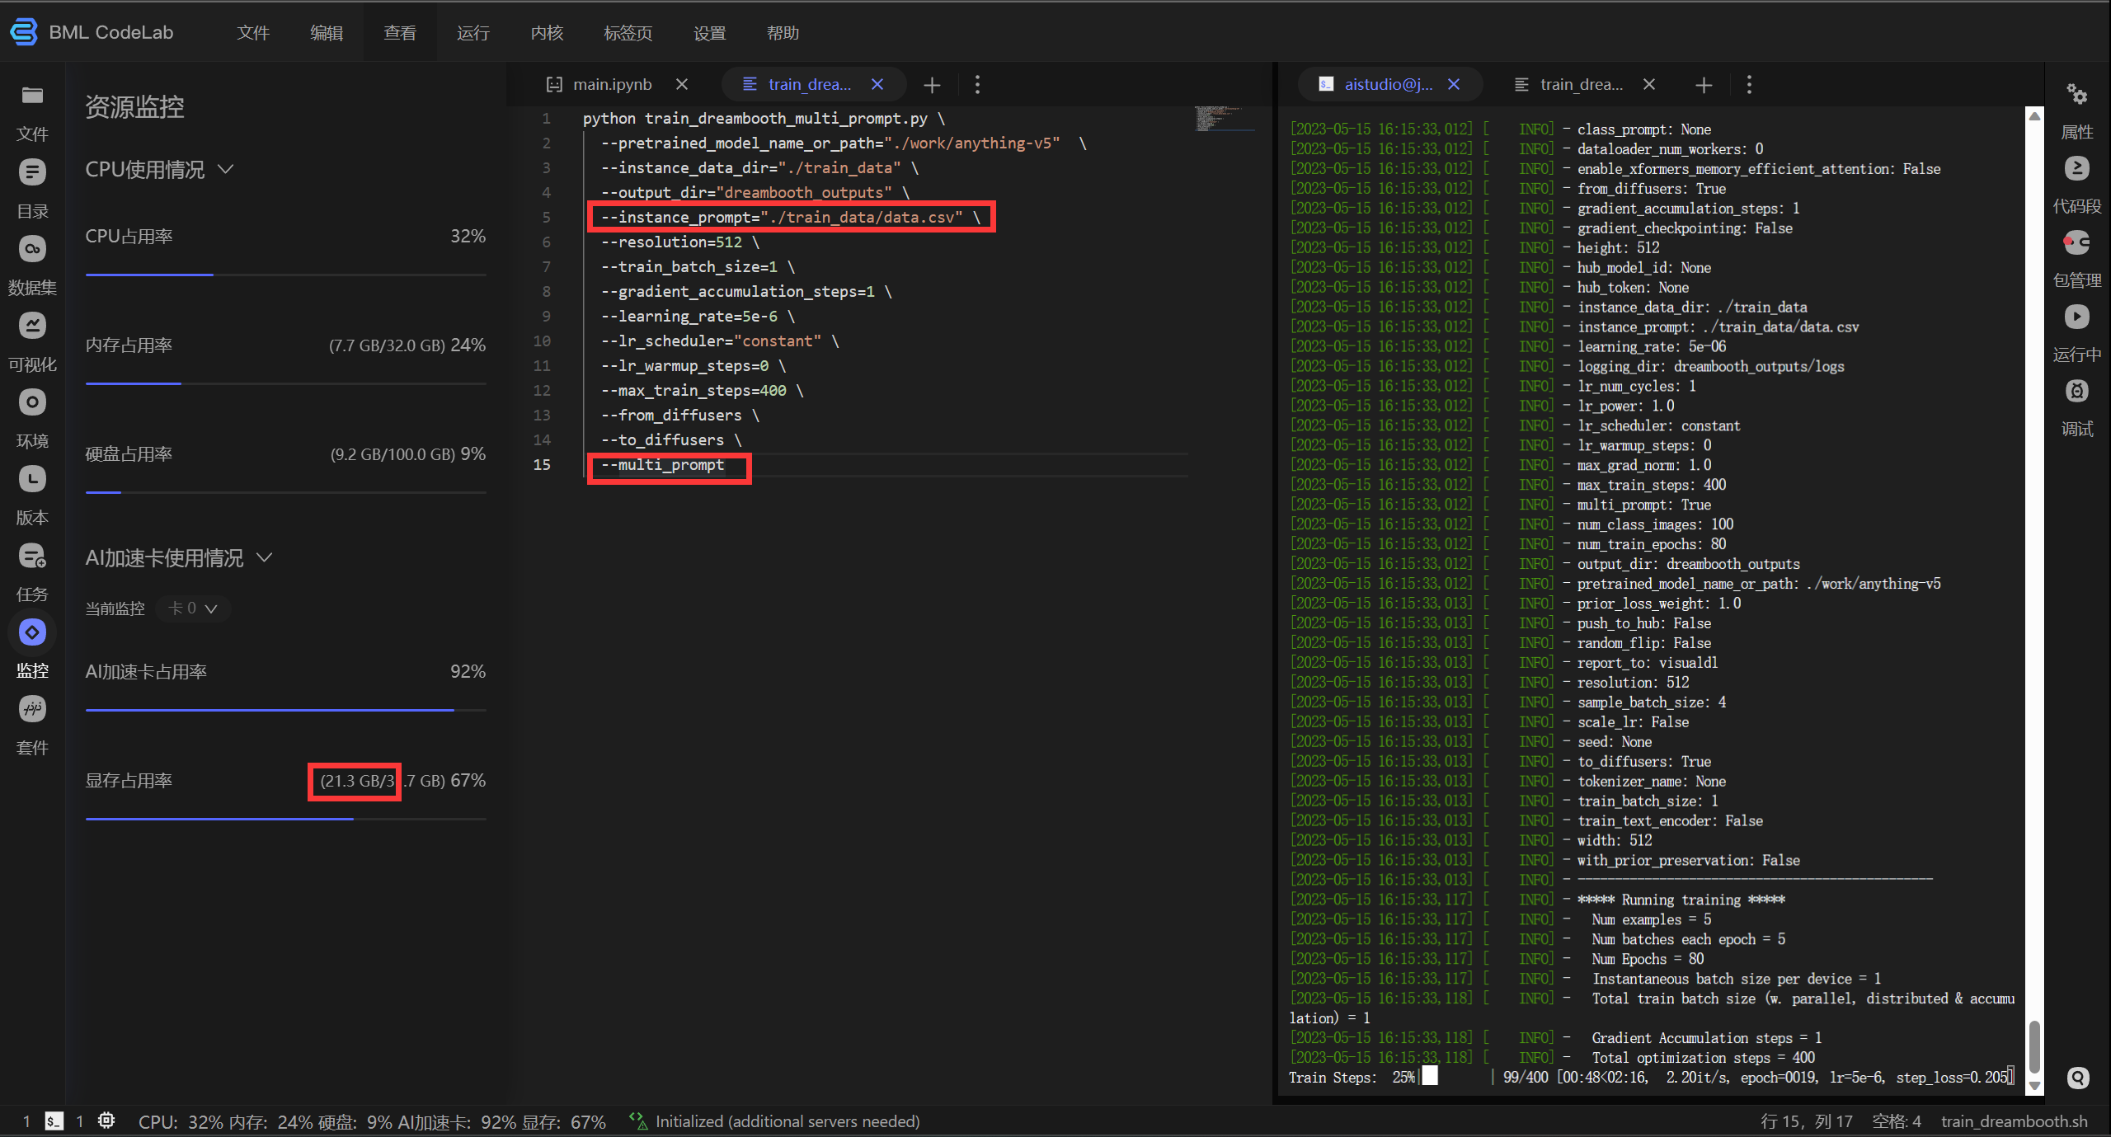Viewport: 2111px width, 1137px height.
Task: Open the 套件 suite sidebar icon
Action: 32,709
